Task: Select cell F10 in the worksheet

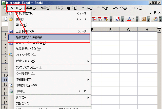Action: [x=110, y=75]
